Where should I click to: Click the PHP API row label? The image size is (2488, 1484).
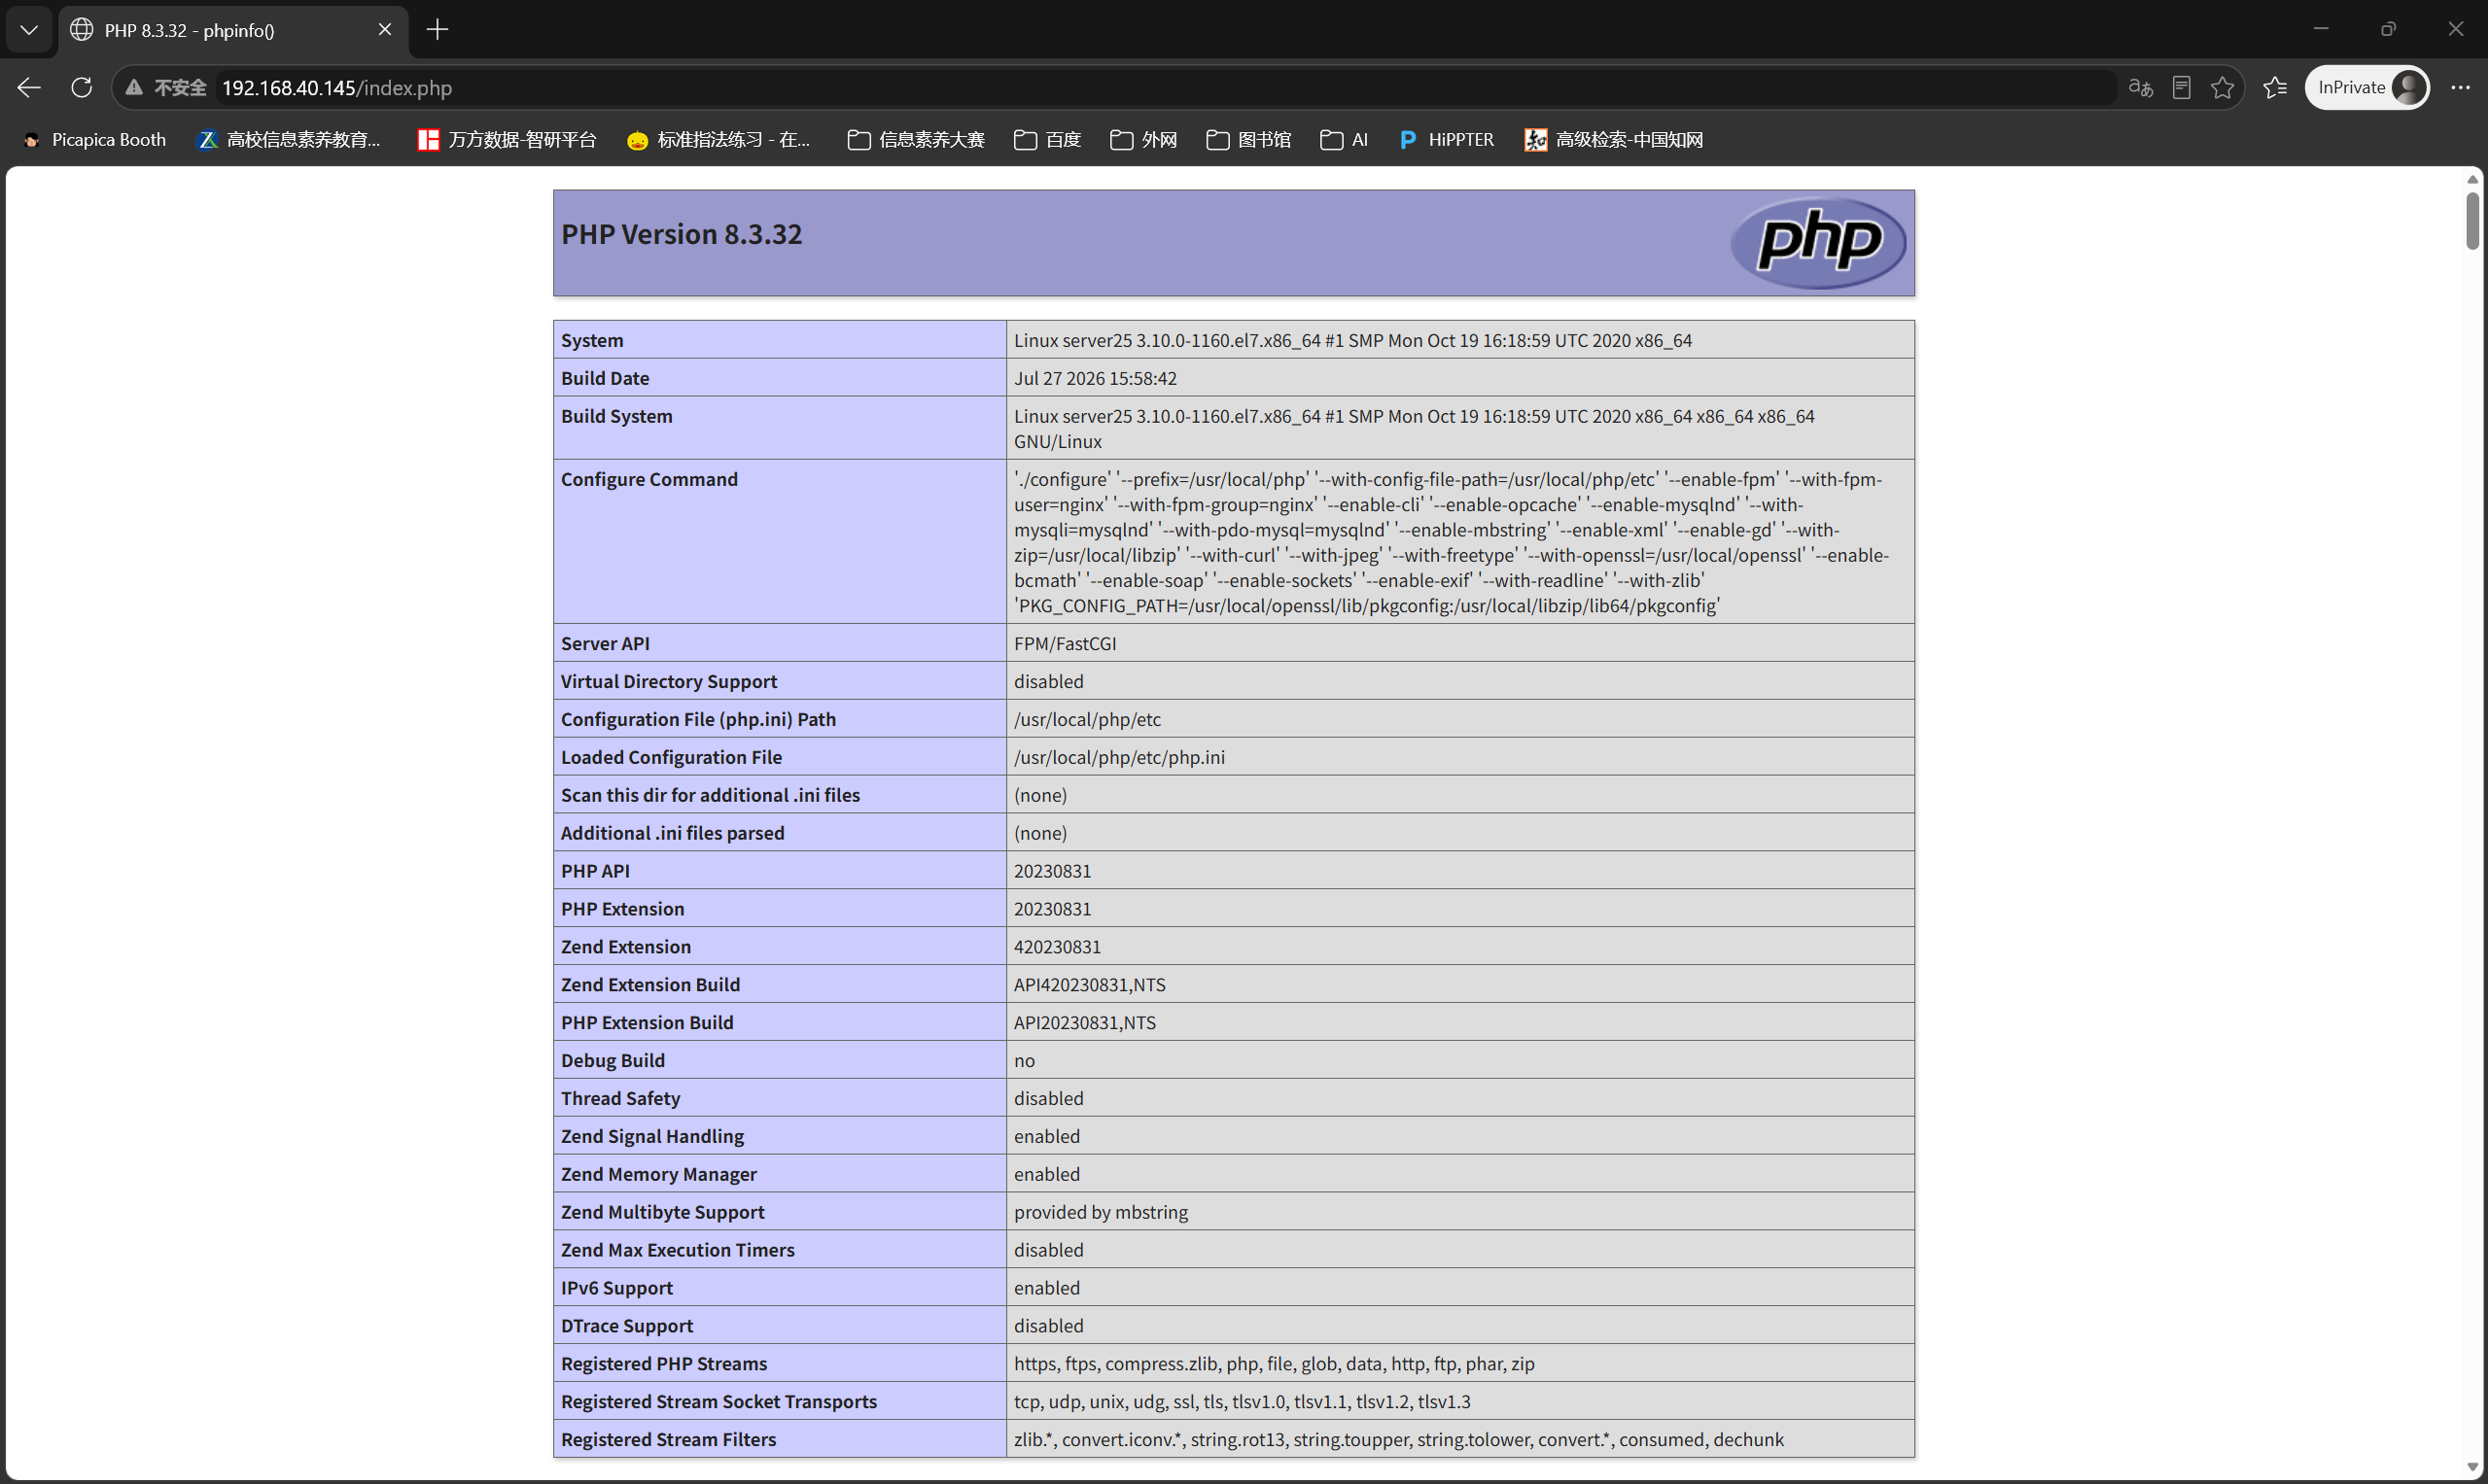coord(595,871)
